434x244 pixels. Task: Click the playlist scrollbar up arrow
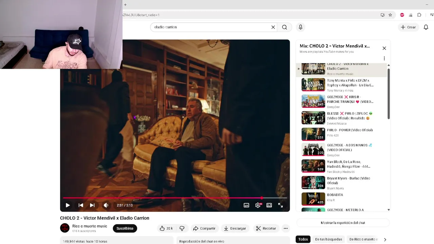389,65
